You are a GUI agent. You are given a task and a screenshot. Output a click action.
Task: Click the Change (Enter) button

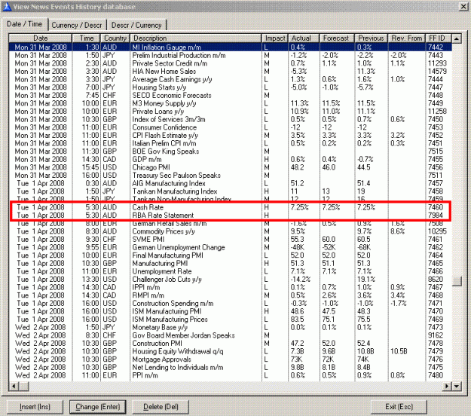click(x=98, y=407)
